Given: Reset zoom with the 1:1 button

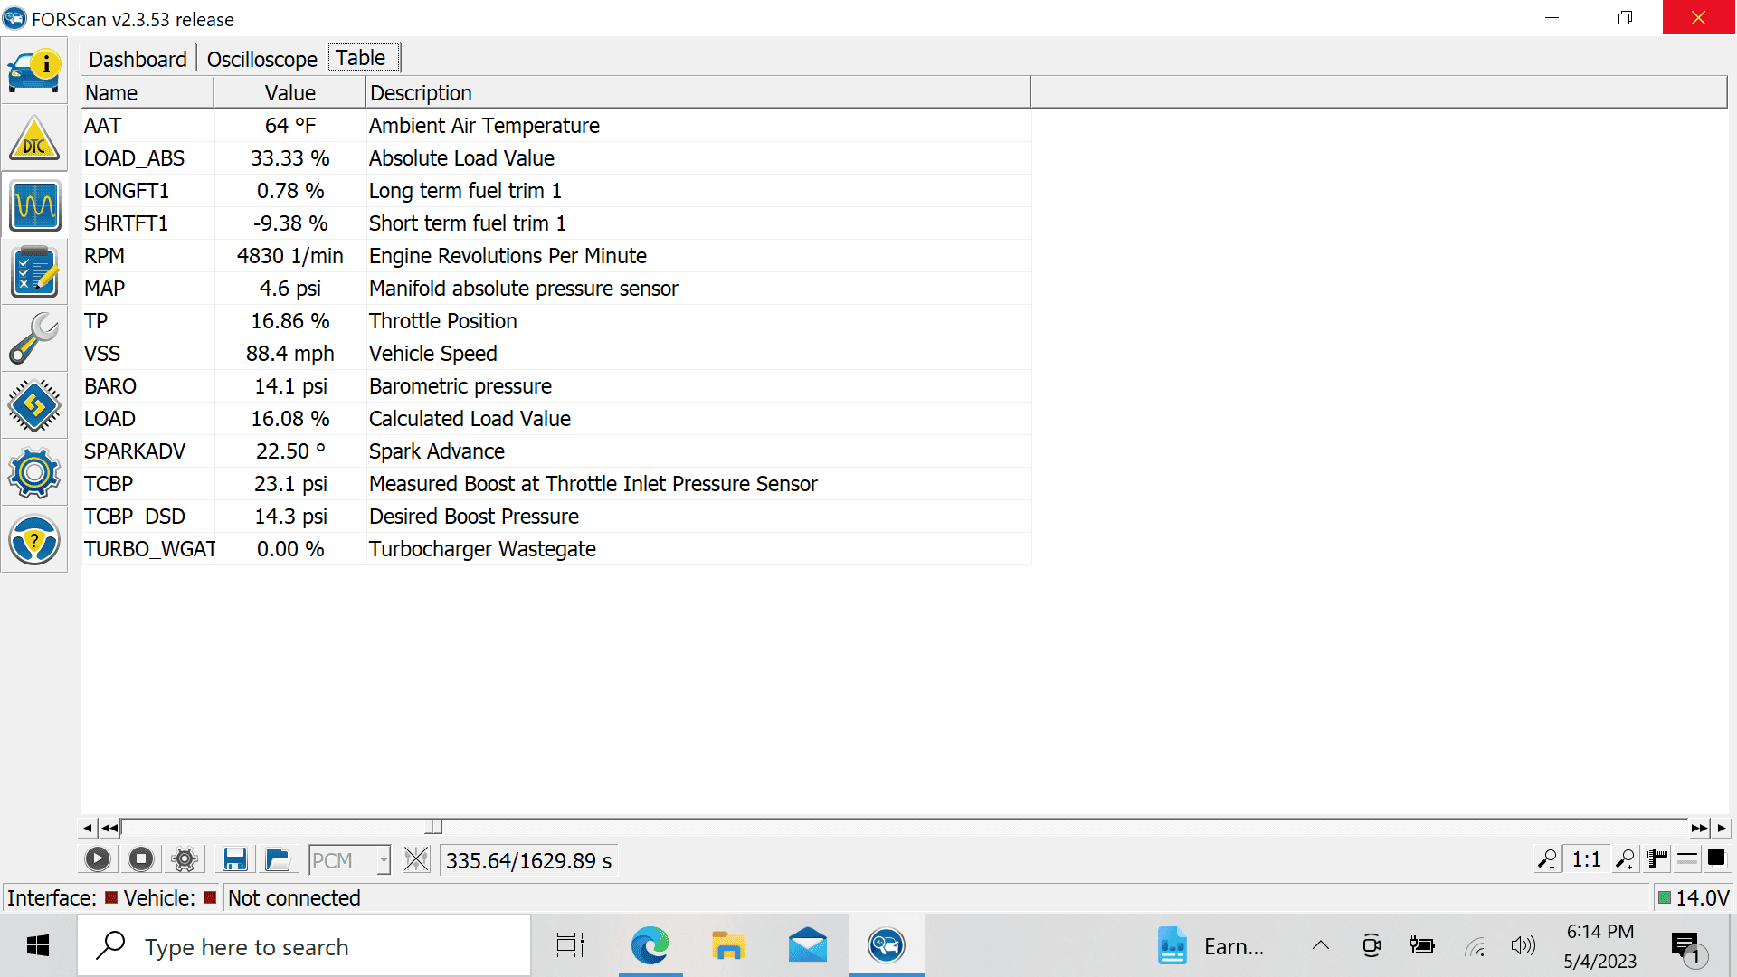Looking at the screenshot, I should (x=1587, y=859).
